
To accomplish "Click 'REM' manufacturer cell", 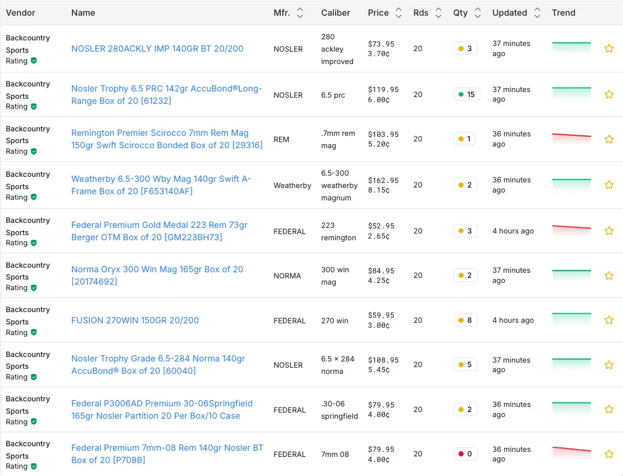I will (x=281, y=139).
